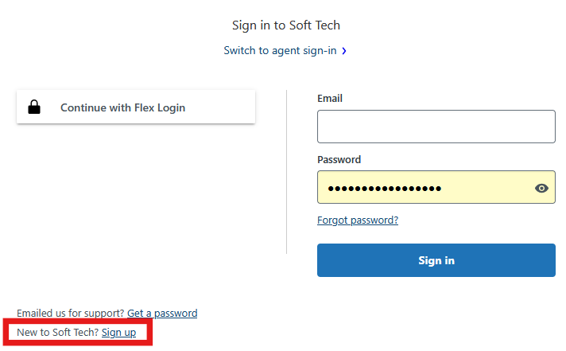Click the 'Emailed us for support?' text

(x=71, y=313)
